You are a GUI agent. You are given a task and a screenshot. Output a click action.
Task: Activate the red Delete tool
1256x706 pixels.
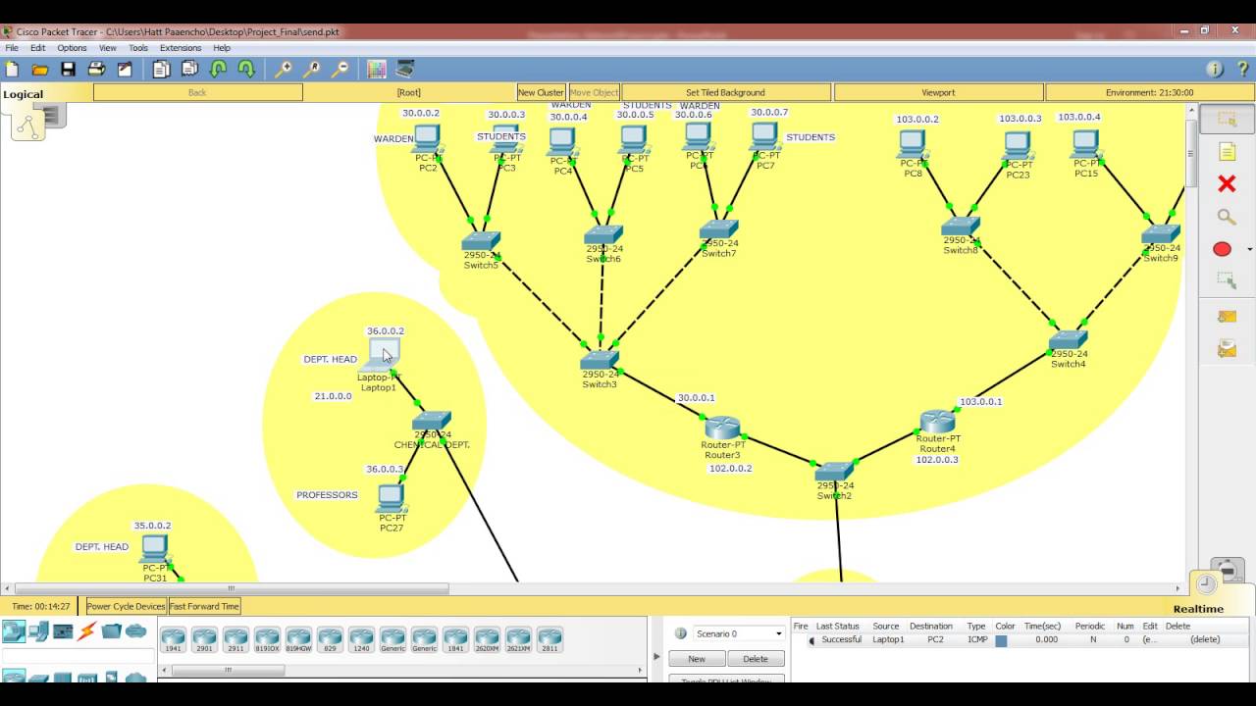[1227, 183]
